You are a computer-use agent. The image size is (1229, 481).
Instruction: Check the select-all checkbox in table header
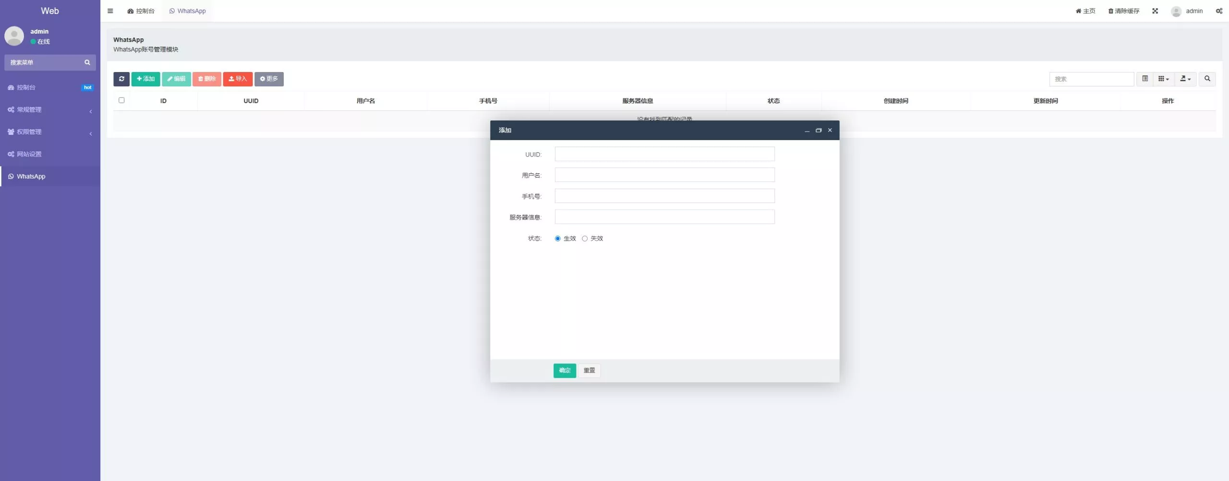[x=121, y=100]
